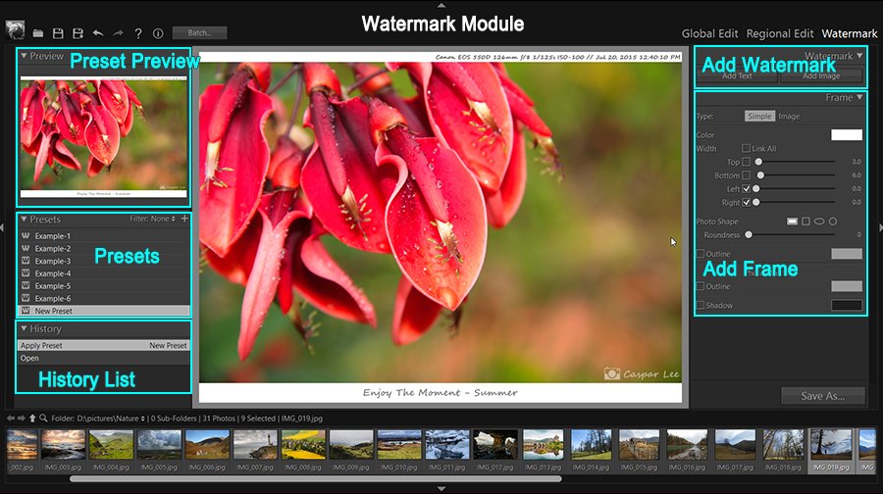Click the W icon beside Example-1
Screen dimensions: 883x494
click(26, 236)
